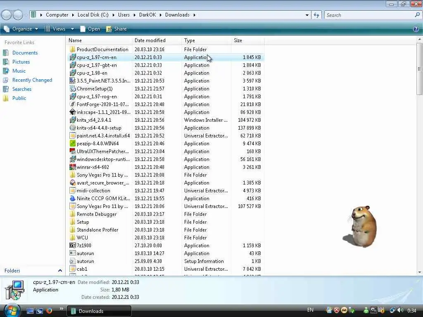Image resolution: width=423 pixels, height=317 pixels.
Task: Click the cpu-z_1.97-cm-en file icon
Action: click(x=73, y=57)
